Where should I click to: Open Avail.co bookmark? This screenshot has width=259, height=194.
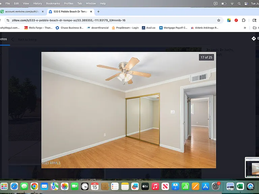click(149, 28)
